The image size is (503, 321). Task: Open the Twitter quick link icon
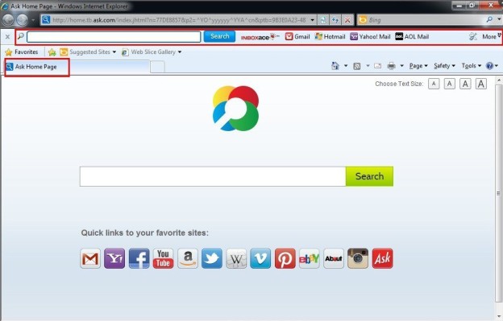pyautogui.click(x=212, y=258)
